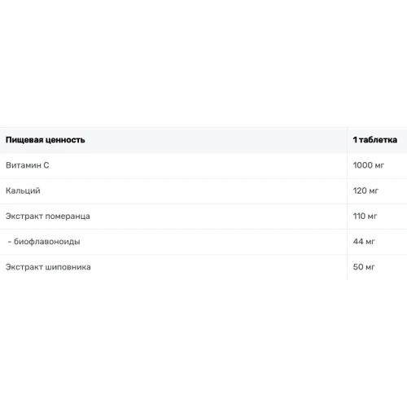Click the биофлавоноиды sub-item label
The height and width of the screenshot is (407, 407).
[x=47, y=242]
